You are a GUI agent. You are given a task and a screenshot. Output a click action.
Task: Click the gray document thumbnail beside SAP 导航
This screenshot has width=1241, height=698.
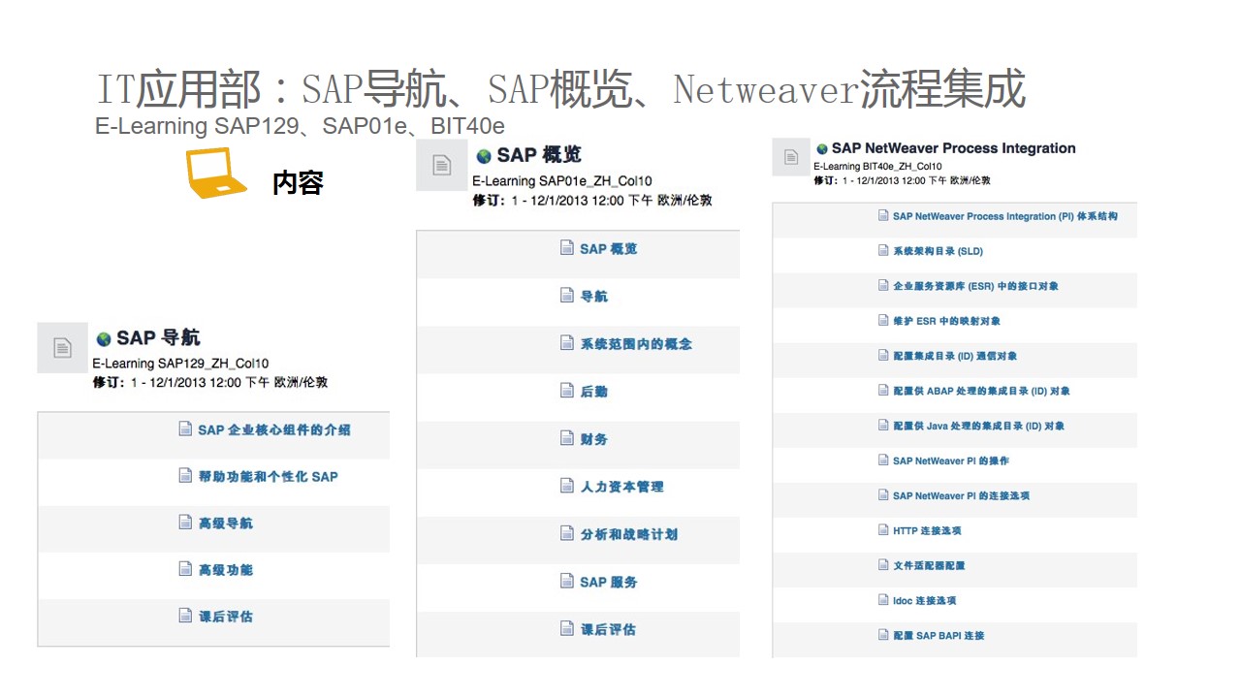coord(62,348)
